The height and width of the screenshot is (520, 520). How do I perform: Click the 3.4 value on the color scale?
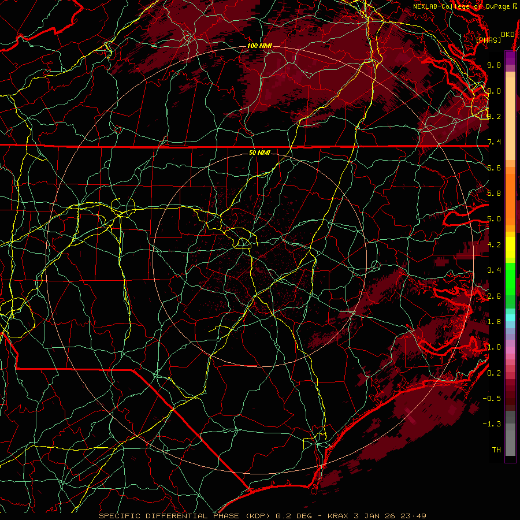click(494, 270)
